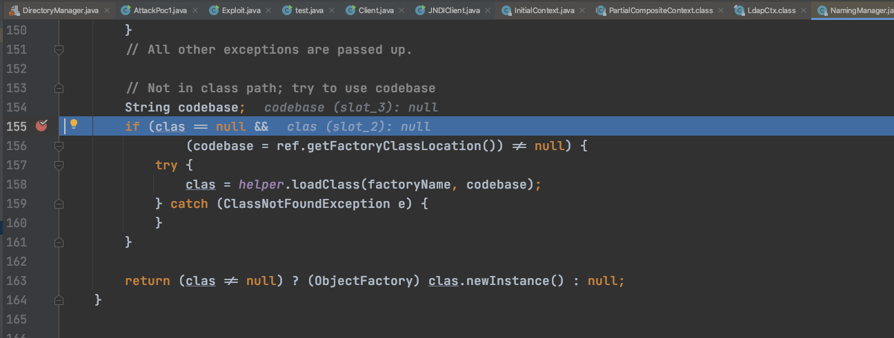Click the PartialCompositeContext.class file icon
Screen dimensions: 894x338
[x=601, y=10]
